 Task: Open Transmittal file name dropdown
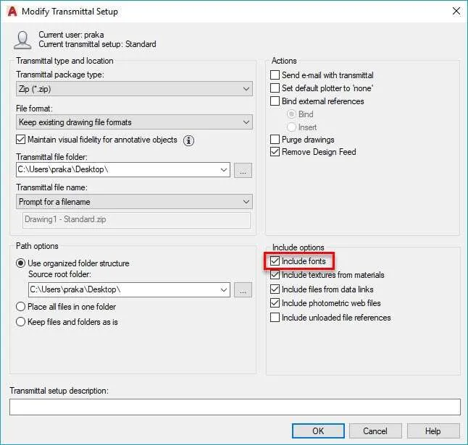tap(134, 202)
